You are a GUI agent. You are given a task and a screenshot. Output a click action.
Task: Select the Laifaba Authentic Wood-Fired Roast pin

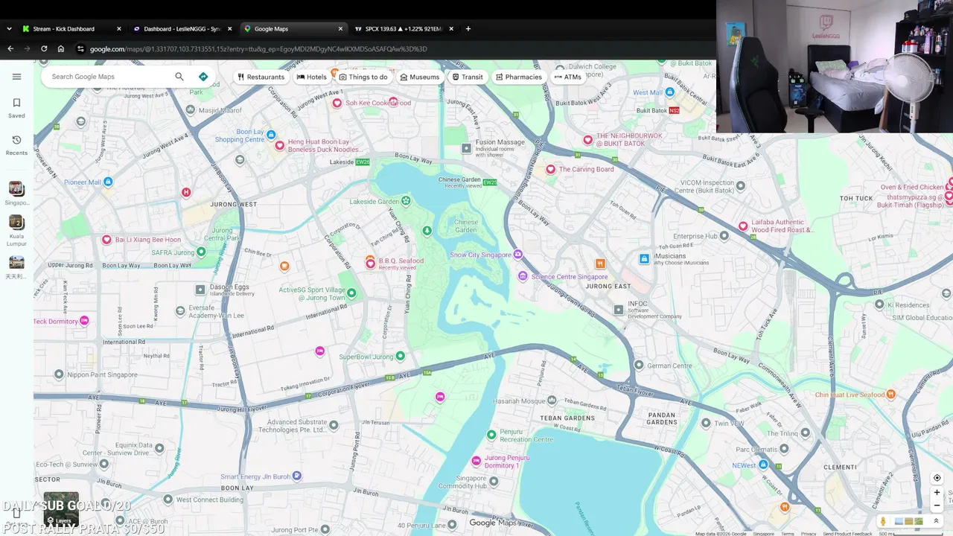[x=743, y=226]
